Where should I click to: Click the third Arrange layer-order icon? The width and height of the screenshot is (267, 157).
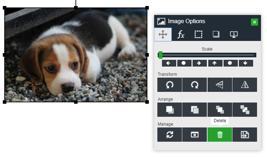point(220,110)
